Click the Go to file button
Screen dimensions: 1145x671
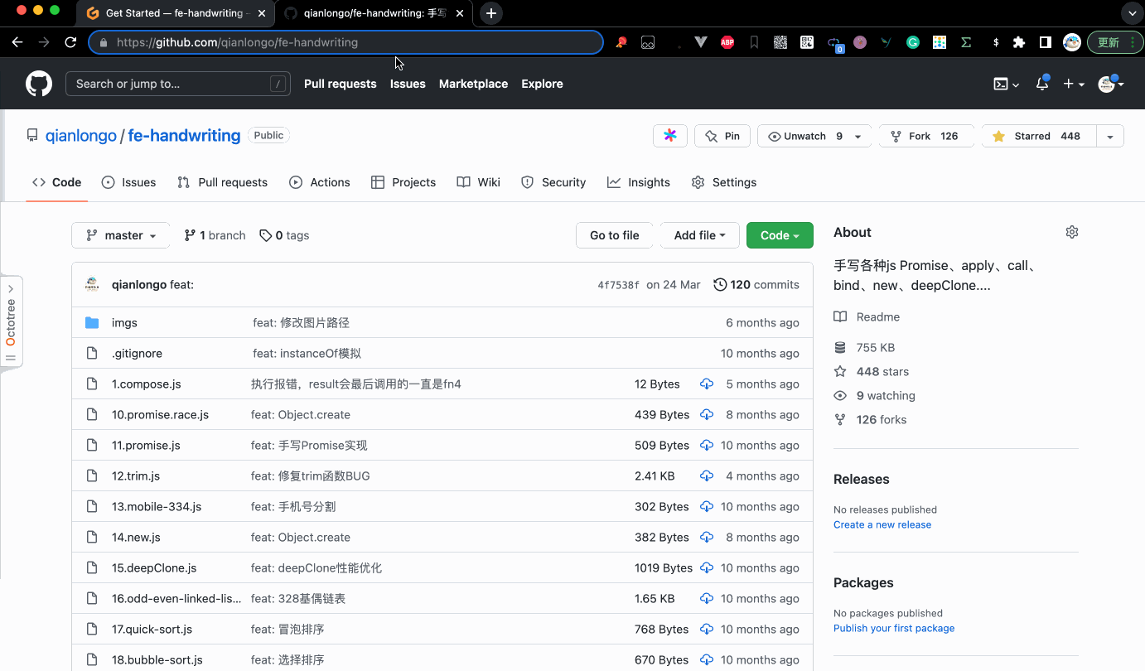coord(614,235)
